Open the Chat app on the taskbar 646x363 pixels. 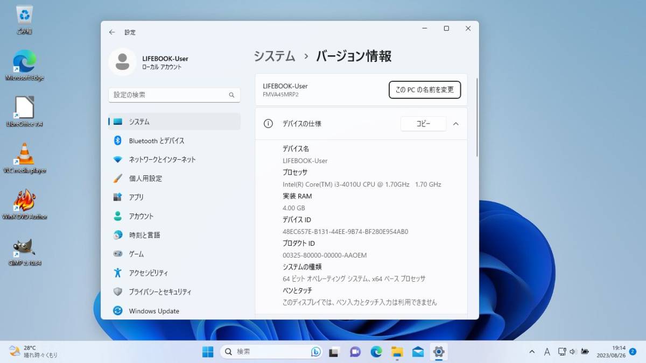tap(355, 352)
